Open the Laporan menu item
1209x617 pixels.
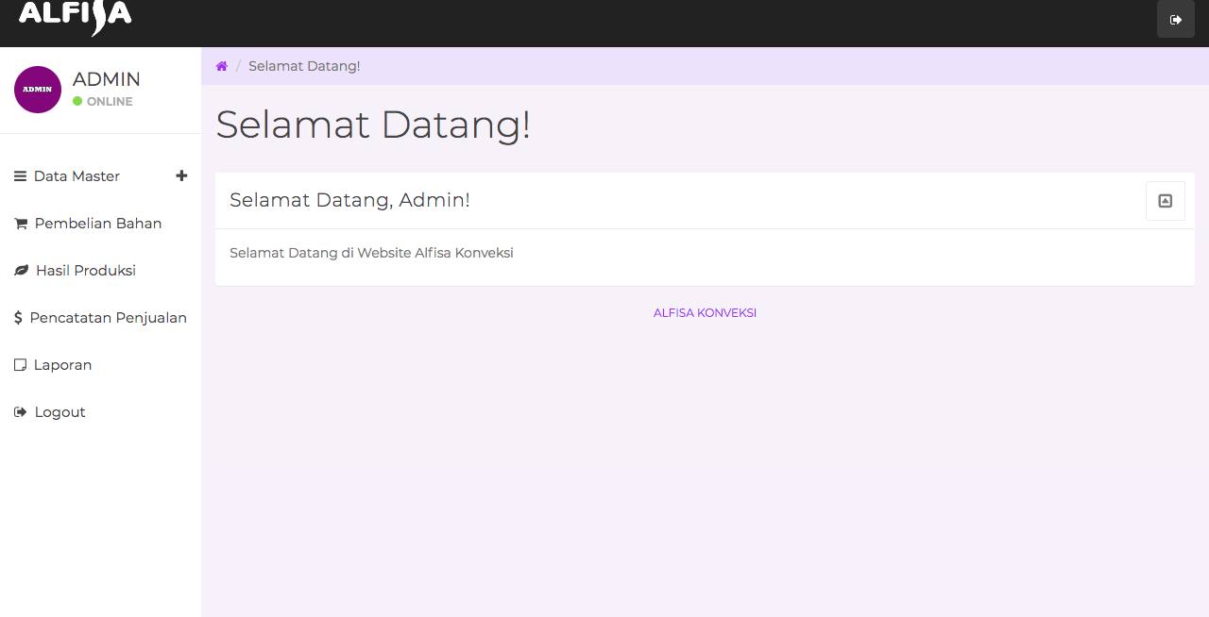click(62, 365)
